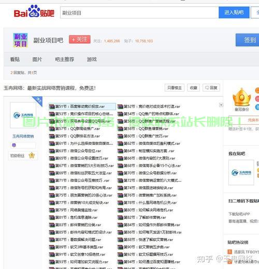Open the dropdown arrow beside the post content

221,105
